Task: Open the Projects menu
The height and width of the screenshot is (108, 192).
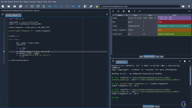Action: (40, 2)
